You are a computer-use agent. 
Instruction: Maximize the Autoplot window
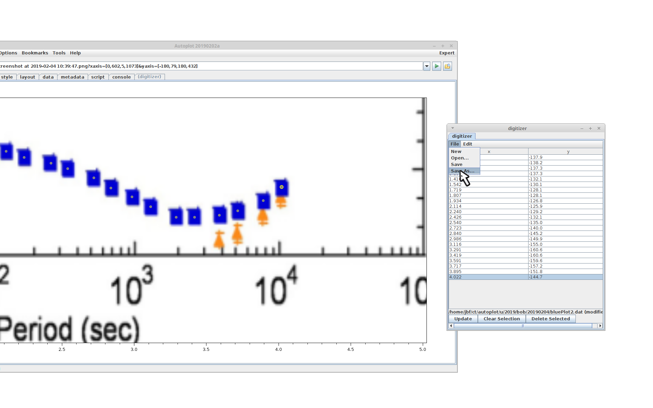point(443,46)
